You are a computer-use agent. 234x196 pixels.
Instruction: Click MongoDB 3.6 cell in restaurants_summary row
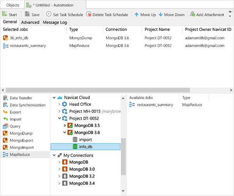click(117, 45)
